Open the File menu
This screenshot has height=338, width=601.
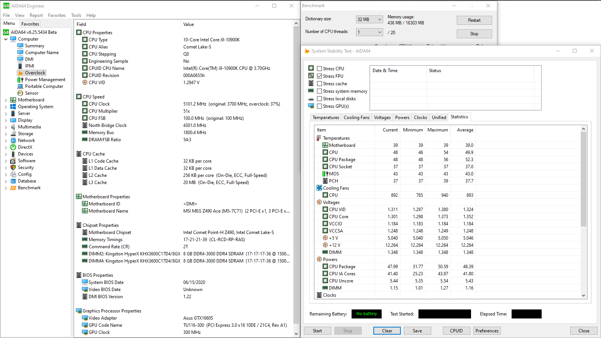(6, 15)
